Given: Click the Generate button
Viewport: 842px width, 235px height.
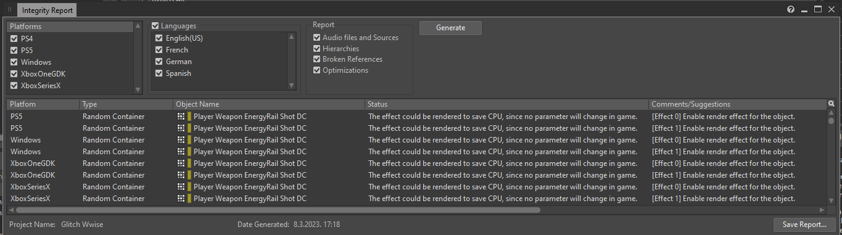Looking at the screenshot, I should point(450,28).
